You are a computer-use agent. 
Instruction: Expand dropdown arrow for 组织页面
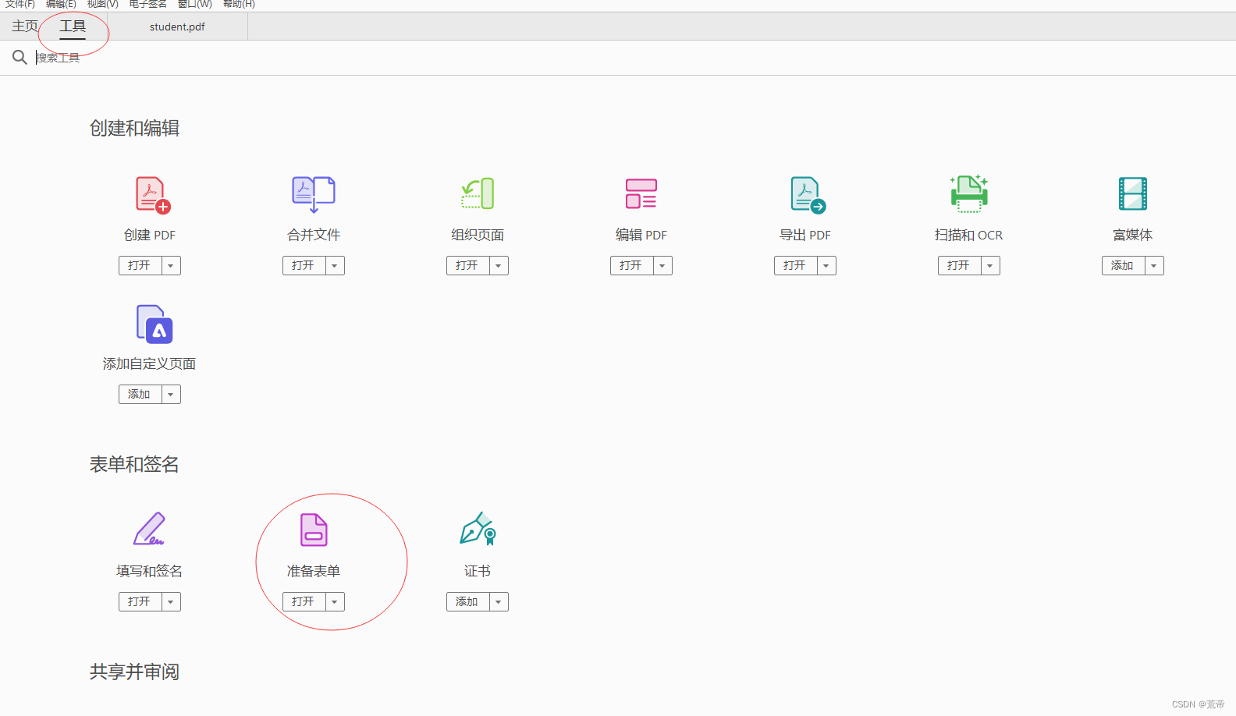click(x=499, y=266)
